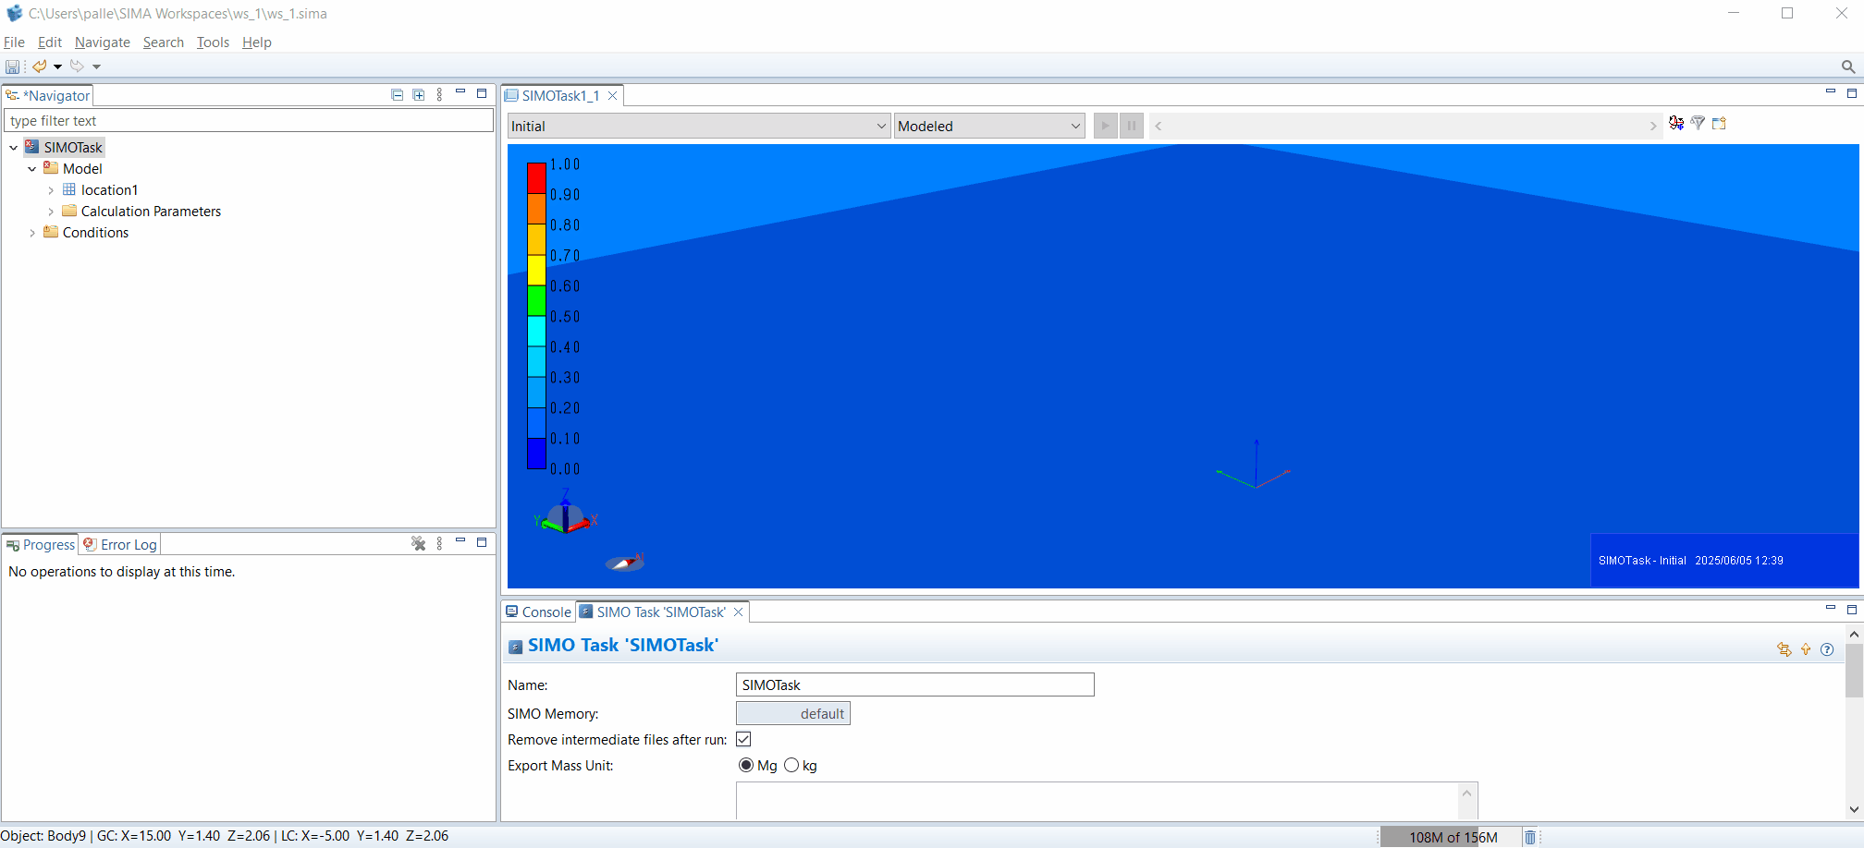Click the red 1.00 legend color swatch
The width and height of the screenshot is (1864, 848).
(x=536, y=178)
